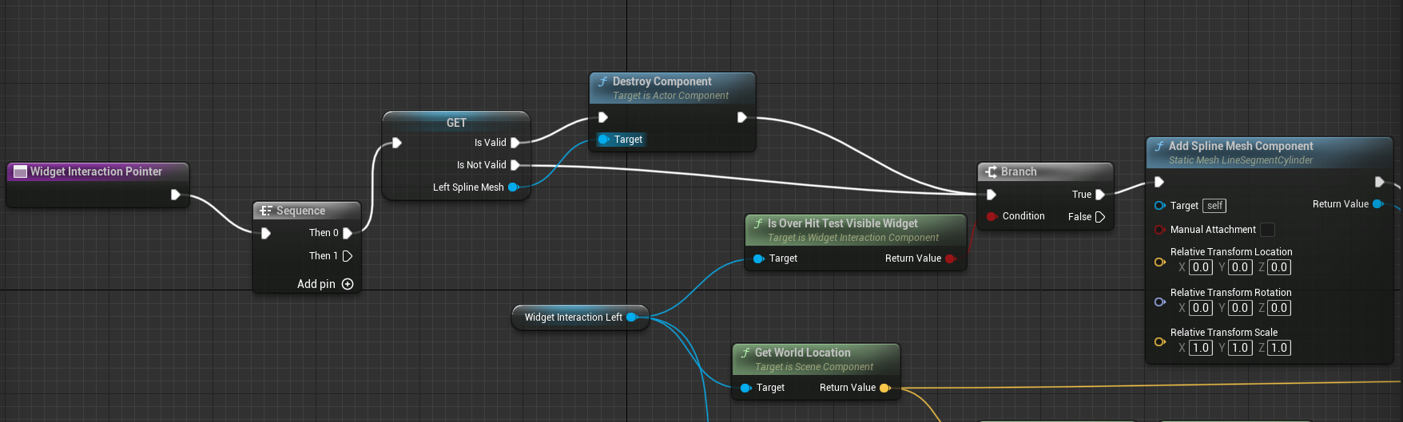Viewport: 1403px width, 422px height.
Task: Edit Relative Transform Location Y field
Action: (x=1240, y=267)
